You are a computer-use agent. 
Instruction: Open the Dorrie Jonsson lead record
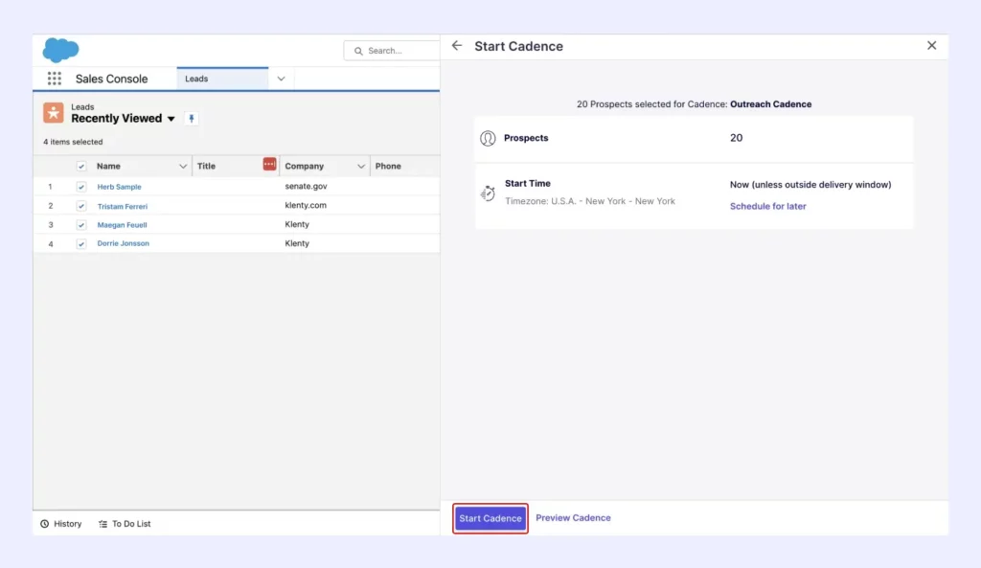pos(124,243)
